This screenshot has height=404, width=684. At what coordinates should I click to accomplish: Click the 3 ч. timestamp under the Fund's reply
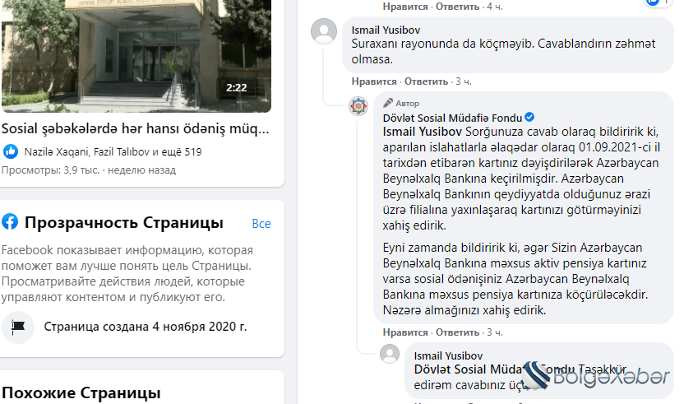pyautogui.click(x=495, y=332)
